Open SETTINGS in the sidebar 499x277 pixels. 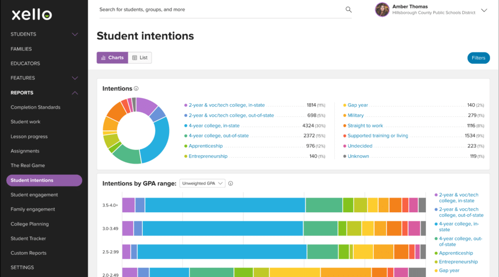pyautogui.click(x=22, y=267)
